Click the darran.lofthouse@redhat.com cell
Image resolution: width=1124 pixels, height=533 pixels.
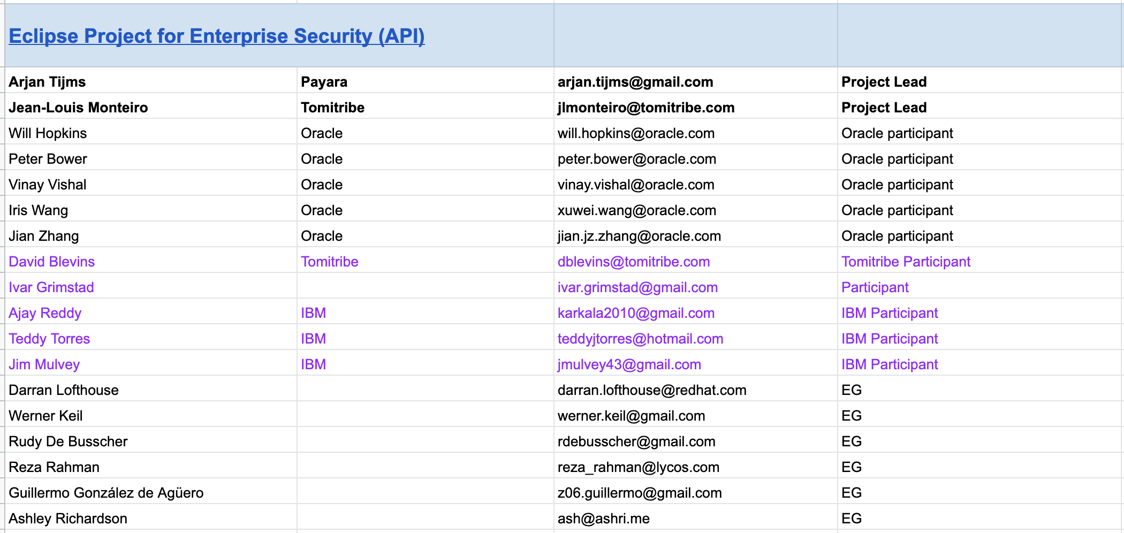click(x=652, y=390)
